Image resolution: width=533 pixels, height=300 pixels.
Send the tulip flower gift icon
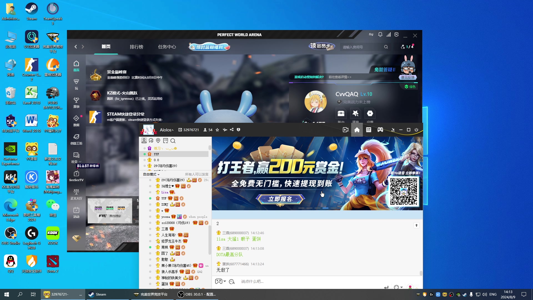[410, 287]
